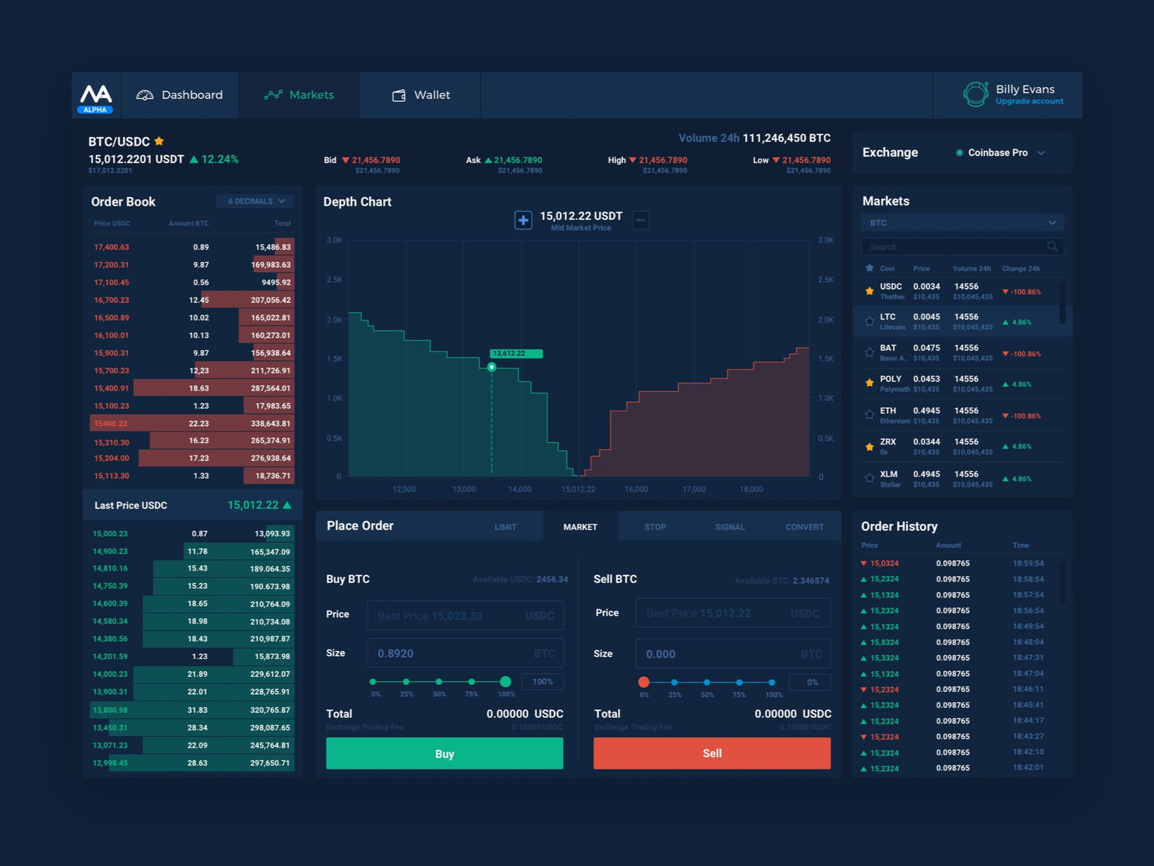Unfavorite the USDC coin star
This screenshot has width=1154, height=866.
[x=869, y=292]
